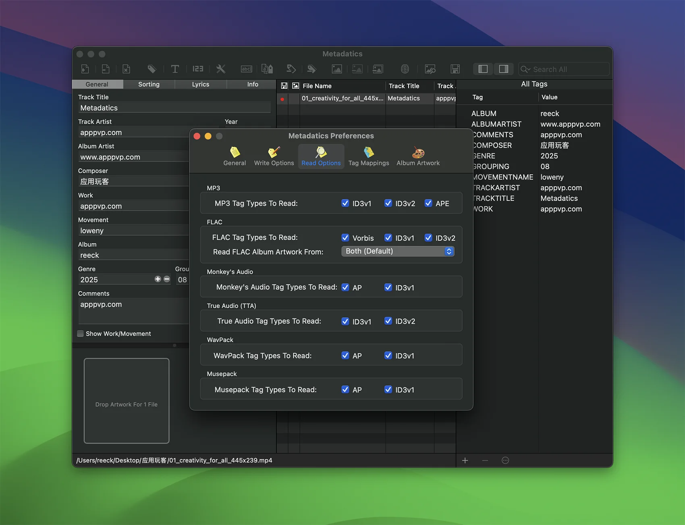This screenshot has height=525, width=685.
Task: Uncheck FLAC ID3v1 checkbox
Action: [388, 238]
